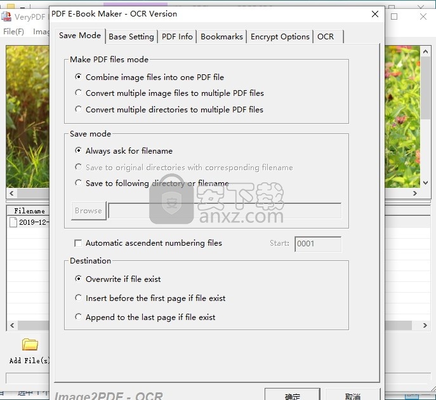Open the OCR tab
The height and width of the screenshot is (400, 436).
tap(328, 37)
